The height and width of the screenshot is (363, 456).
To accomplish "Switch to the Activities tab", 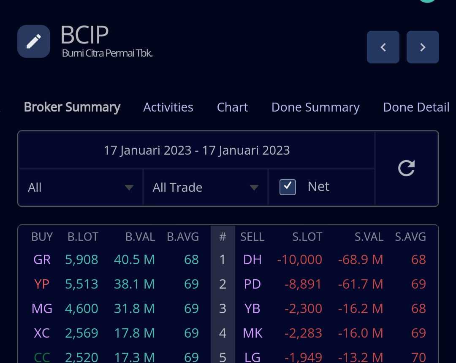I will coord(168,107).
